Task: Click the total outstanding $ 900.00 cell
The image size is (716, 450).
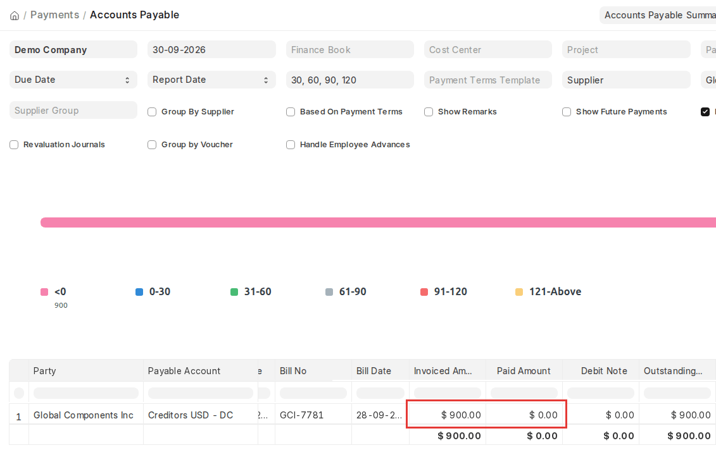Action: click(677, 435)
